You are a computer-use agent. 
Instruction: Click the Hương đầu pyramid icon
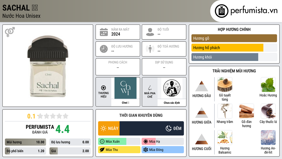coord(202,86)
